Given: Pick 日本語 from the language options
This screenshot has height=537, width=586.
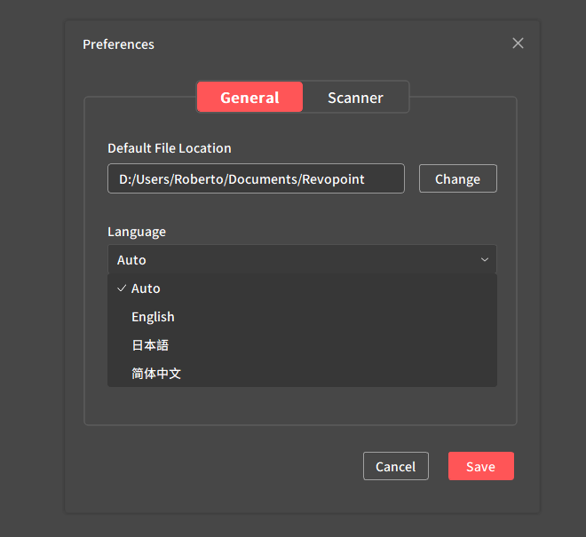Looking at the screenshot, I should (x=149, y=345).
